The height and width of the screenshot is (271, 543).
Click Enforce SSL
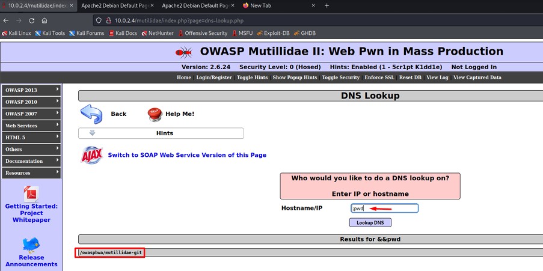[x=379, y=78]
